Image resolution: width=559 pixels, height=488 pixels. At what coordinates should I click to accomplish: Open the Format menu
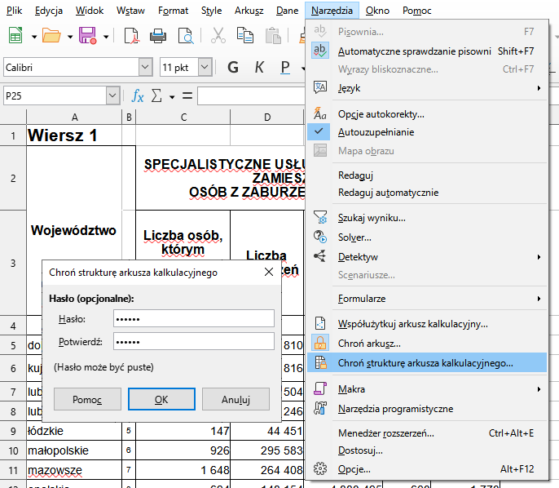pyautogui.click(x=173, y=11)
